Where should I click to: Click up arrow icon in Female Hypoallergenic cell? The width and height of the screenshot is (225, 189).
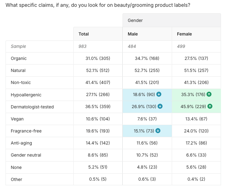point(209,94)
